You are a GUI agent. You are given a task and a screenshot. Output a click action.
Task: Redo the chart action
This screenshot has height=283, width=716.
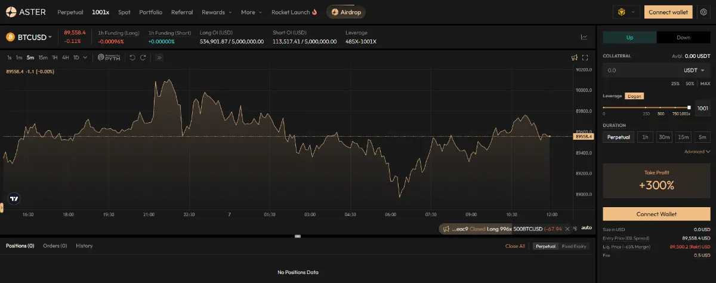pyautogui.click(x=144, y=58)
